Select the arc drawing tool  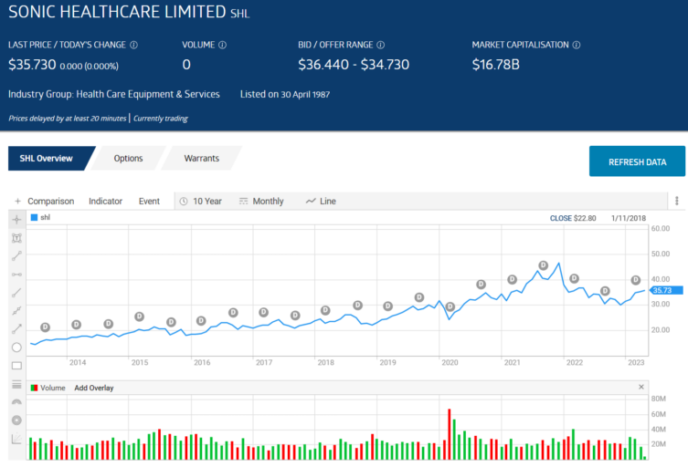coord(16,401)
